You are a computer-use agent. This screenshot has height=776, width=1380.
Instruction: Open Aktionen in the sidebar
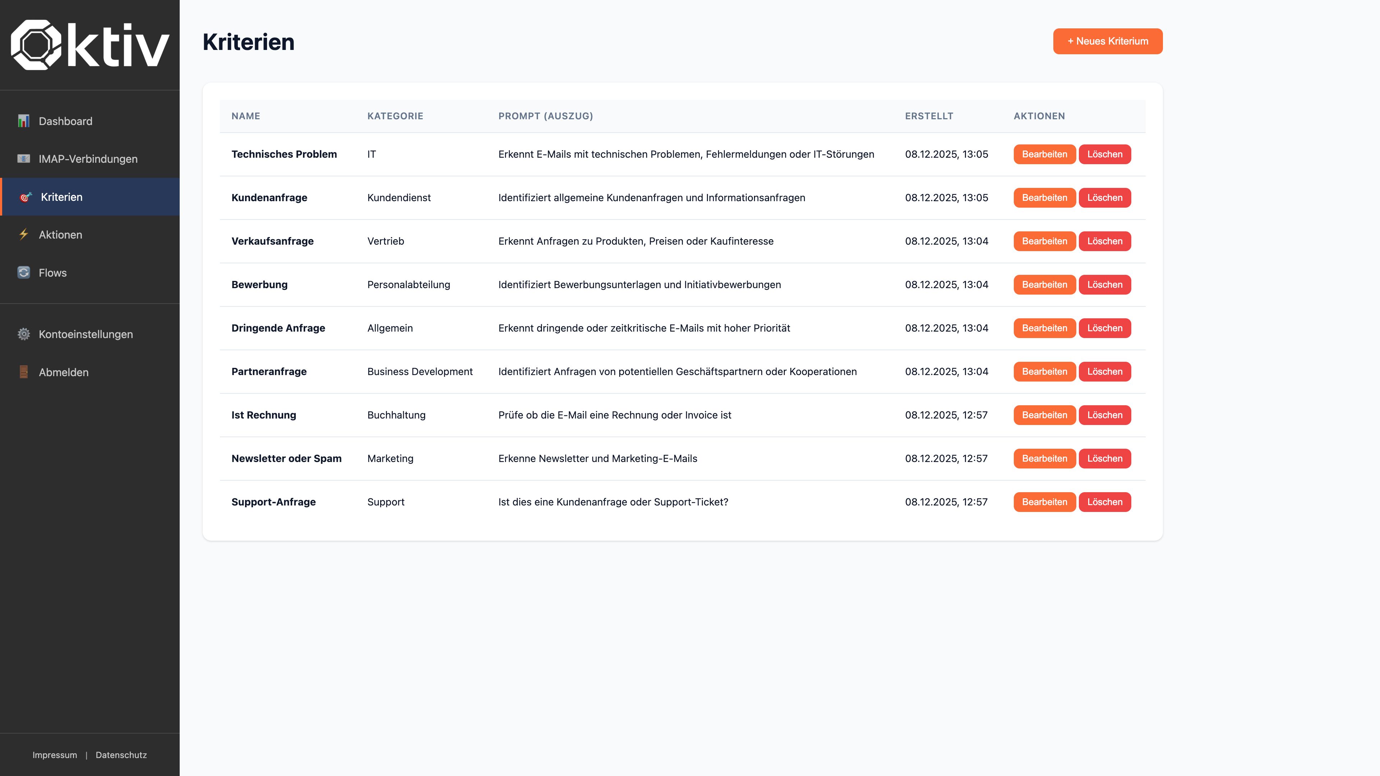pos(60,235)
